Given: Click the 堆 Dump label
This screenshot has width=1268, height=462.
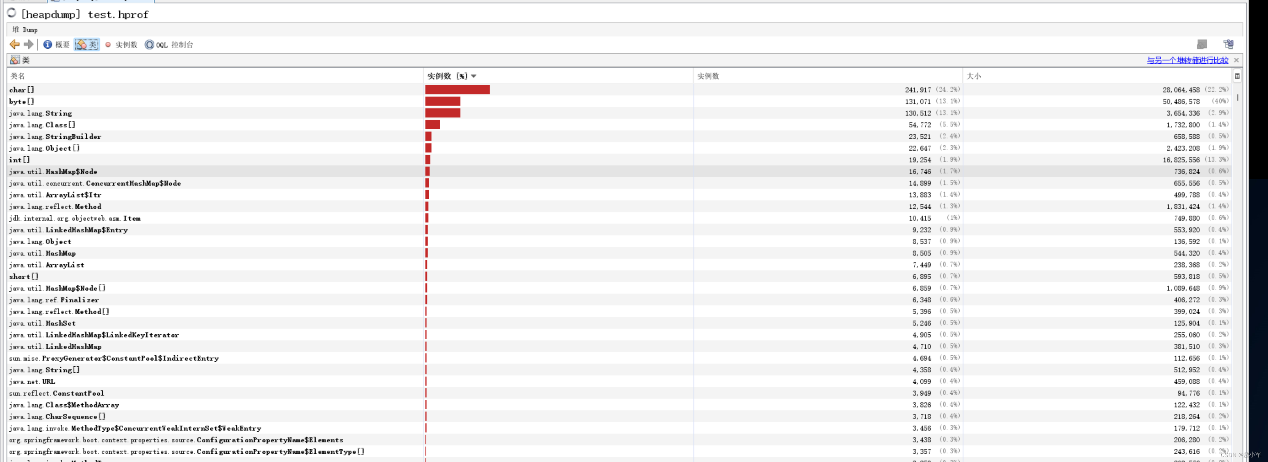Looking at the screenshot, I should click(25, 29).
